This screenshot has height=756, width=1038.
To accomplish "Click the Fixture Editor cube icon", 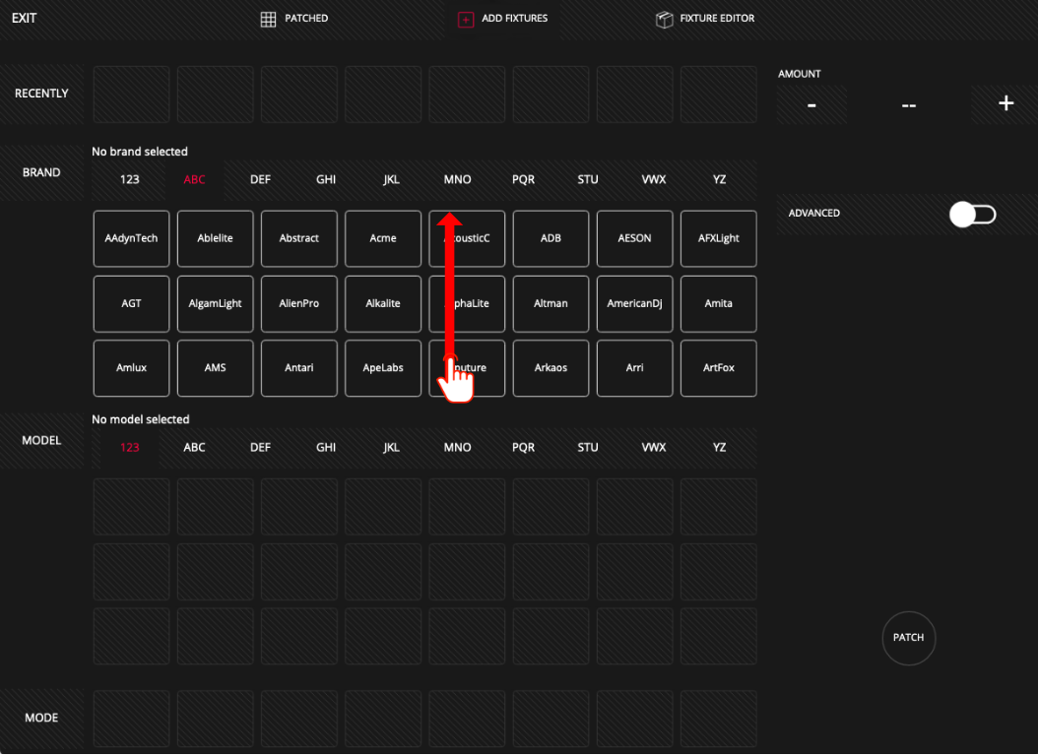I will point(664,20).
